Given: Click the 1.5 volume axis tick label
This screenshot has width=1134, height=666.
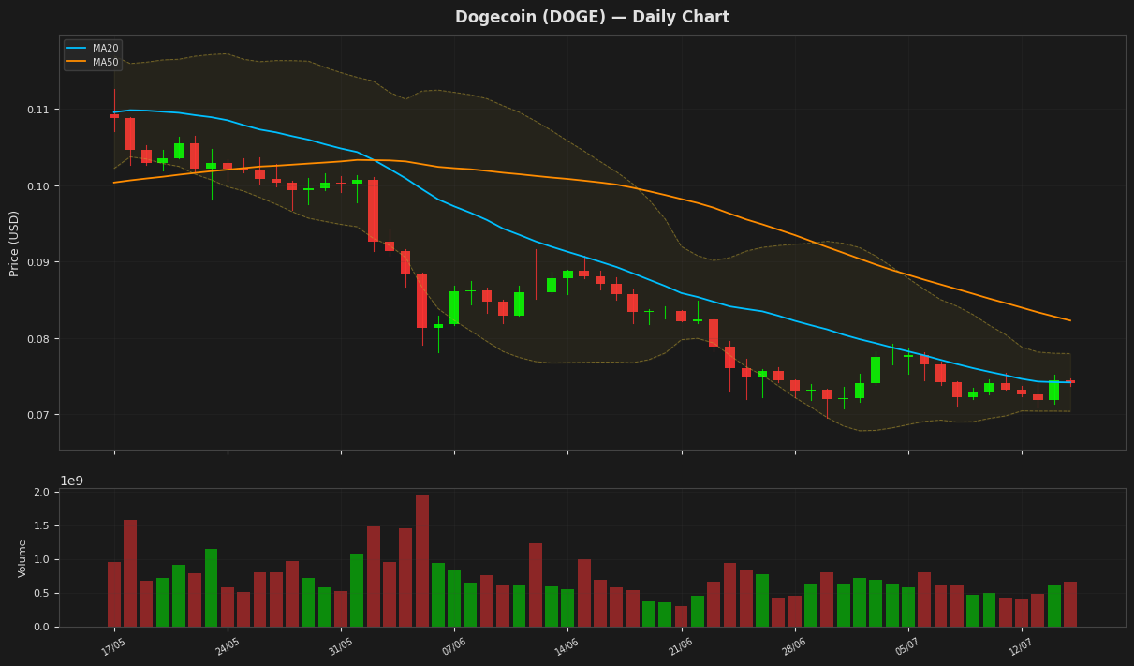Looking at the screenshot, I should point(42,526).
